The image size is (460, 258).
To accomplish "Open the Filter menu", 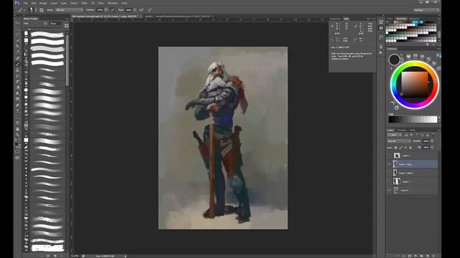I will 85,3.
